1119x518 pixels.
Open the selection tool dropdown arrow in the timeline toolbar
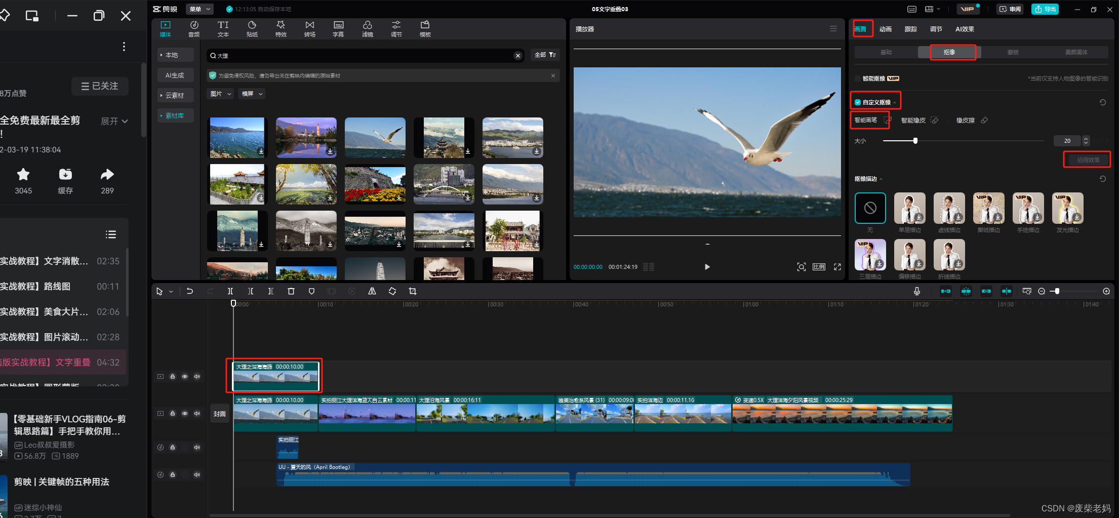coord(171,292)
